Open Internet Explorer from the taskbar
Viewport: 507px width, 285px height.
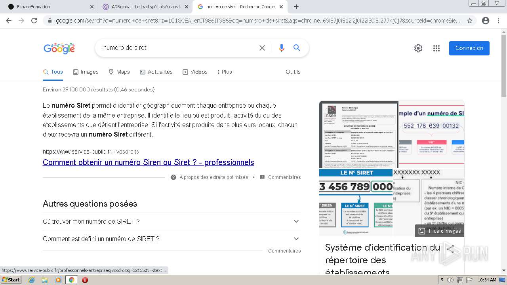coord(31,280)
